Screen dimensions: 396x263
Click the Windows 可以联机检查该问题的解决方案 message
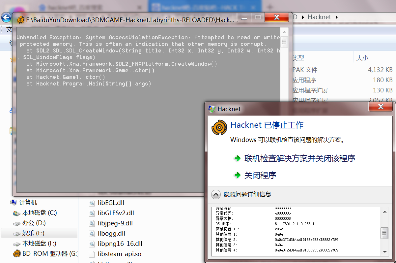[x=287, y=140]
